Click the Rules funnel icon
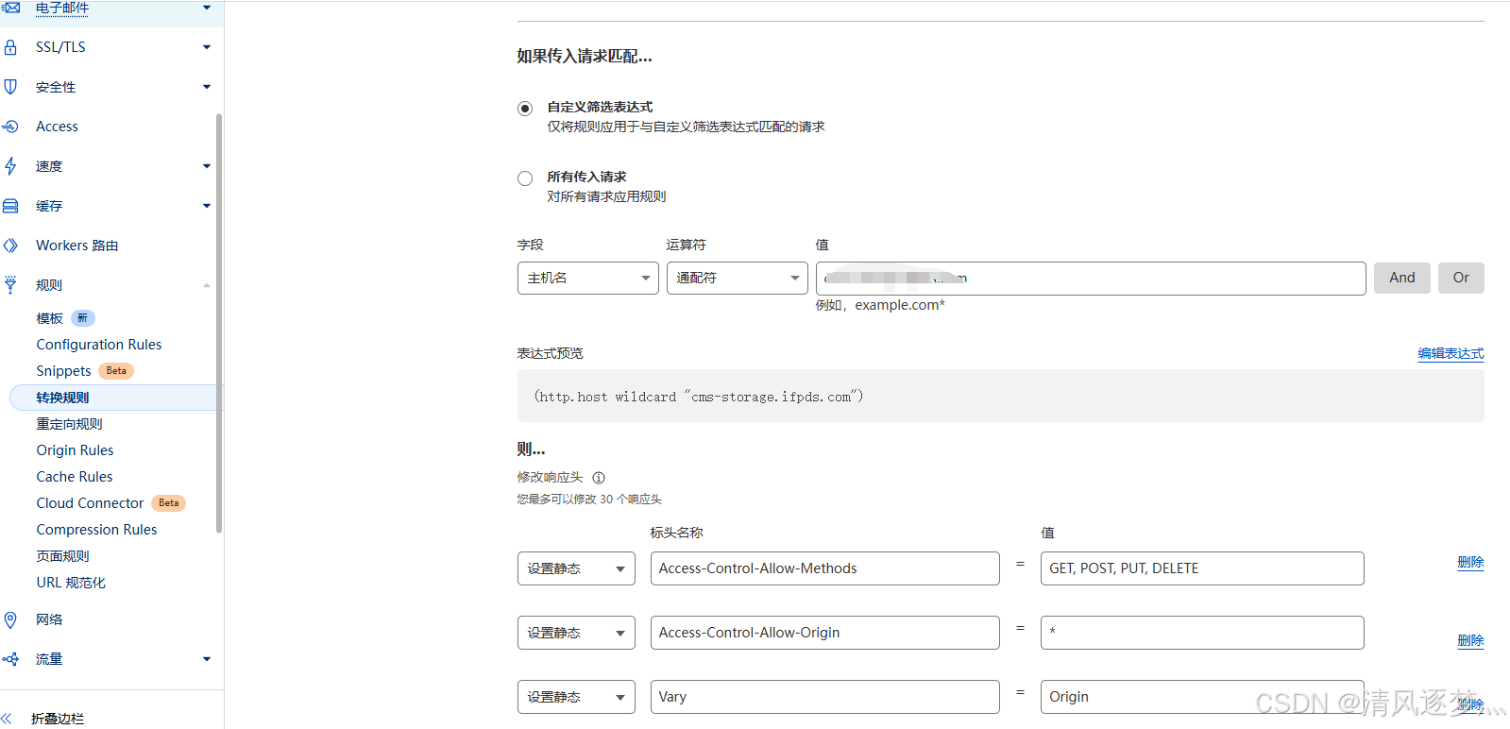This screenshot has width=1510, height=729. pos(10,285)
